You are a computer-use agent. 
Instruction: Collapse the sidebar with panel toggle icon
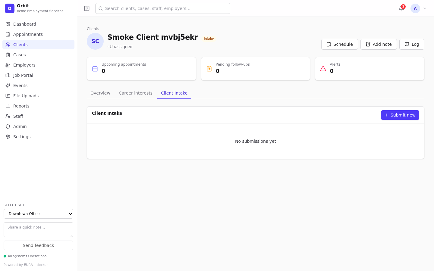click(x=87, y=8)
